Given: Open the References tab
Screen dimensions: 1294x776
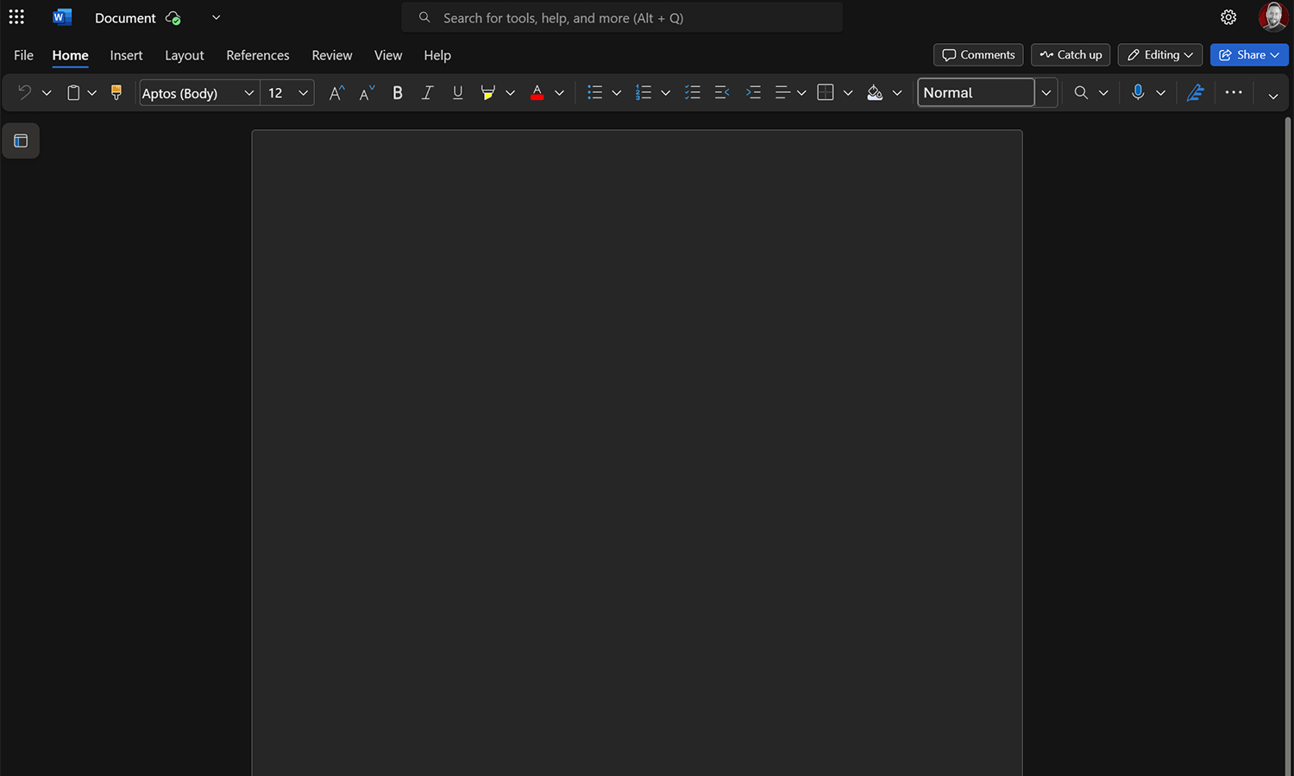Looking at the screenshot, I should point(257,55).
